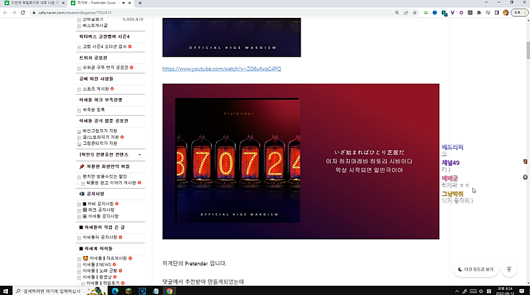Click the Pretender nixie tube cover image
530x295 pixels.
tap(238, 160)
